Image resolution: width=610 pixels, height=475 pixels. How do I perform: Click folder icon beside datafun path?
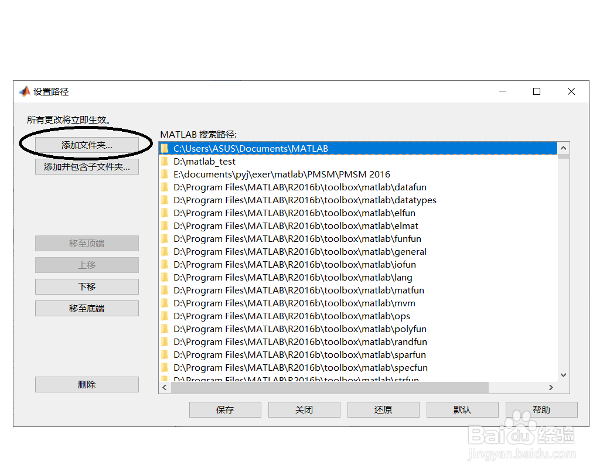pyautogui.click(x=165, y=187)
